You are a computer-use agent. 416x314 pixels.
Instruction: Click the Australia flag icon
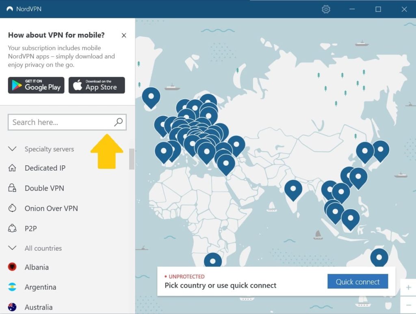12,307
